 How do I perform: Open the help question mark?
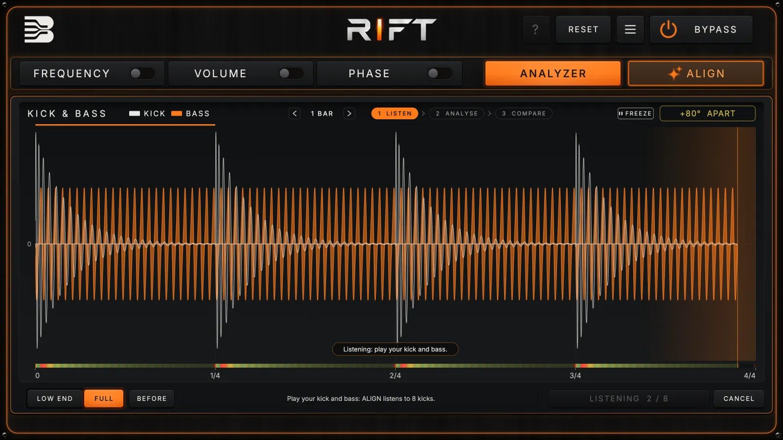[536, 29]
